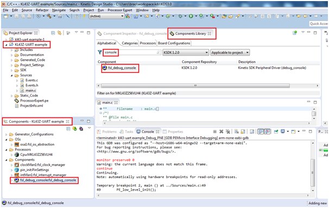Open the Component Inspector tab

tap(132, 34)
